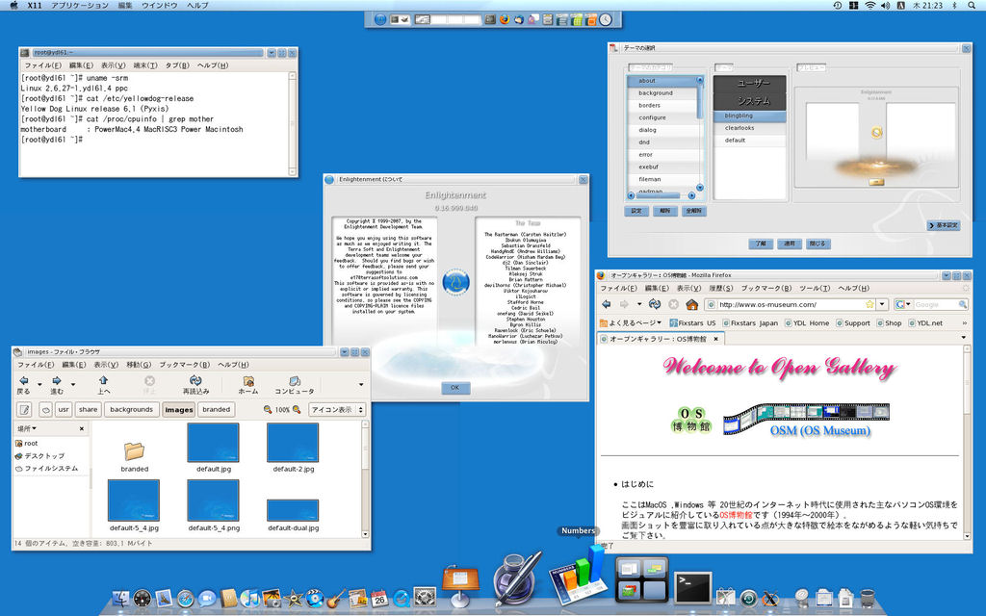The width and height of the screenshot is (986, 616).
Task: Open the Terminal icon in the Dock
Action: [x=692, y=587]
